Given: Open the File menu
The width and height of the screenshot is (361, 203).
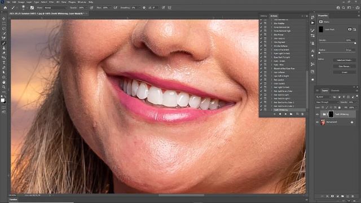Looking at the screenshot, I should point(8,2).
